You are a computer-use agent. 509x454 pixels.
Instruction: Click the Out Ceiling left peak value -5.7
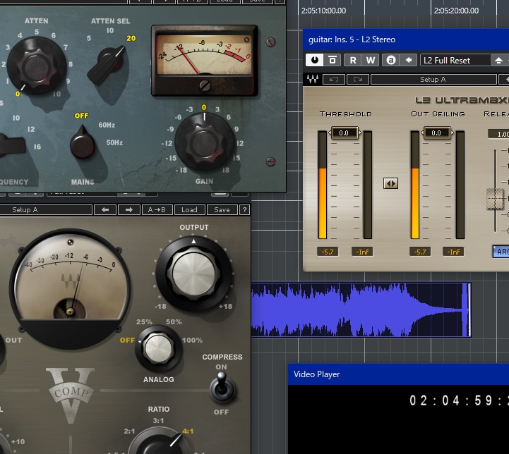click(x=420, y=252)
